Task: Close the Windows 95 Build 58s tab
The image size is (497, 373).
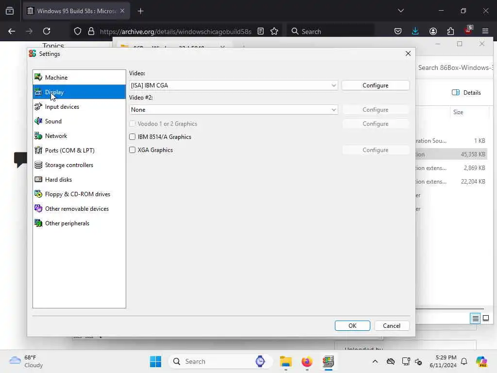Action: 122,11
